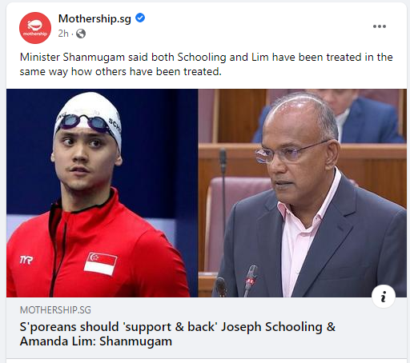Viewport: 410px width, 363px height.
Task: Click the blue verified badge
Action: click(x=140, y=18)
